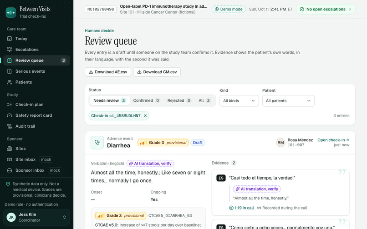Click the Humans decide heading label
The height and width of the screenshot is (229, 367).
coord(99,30)
